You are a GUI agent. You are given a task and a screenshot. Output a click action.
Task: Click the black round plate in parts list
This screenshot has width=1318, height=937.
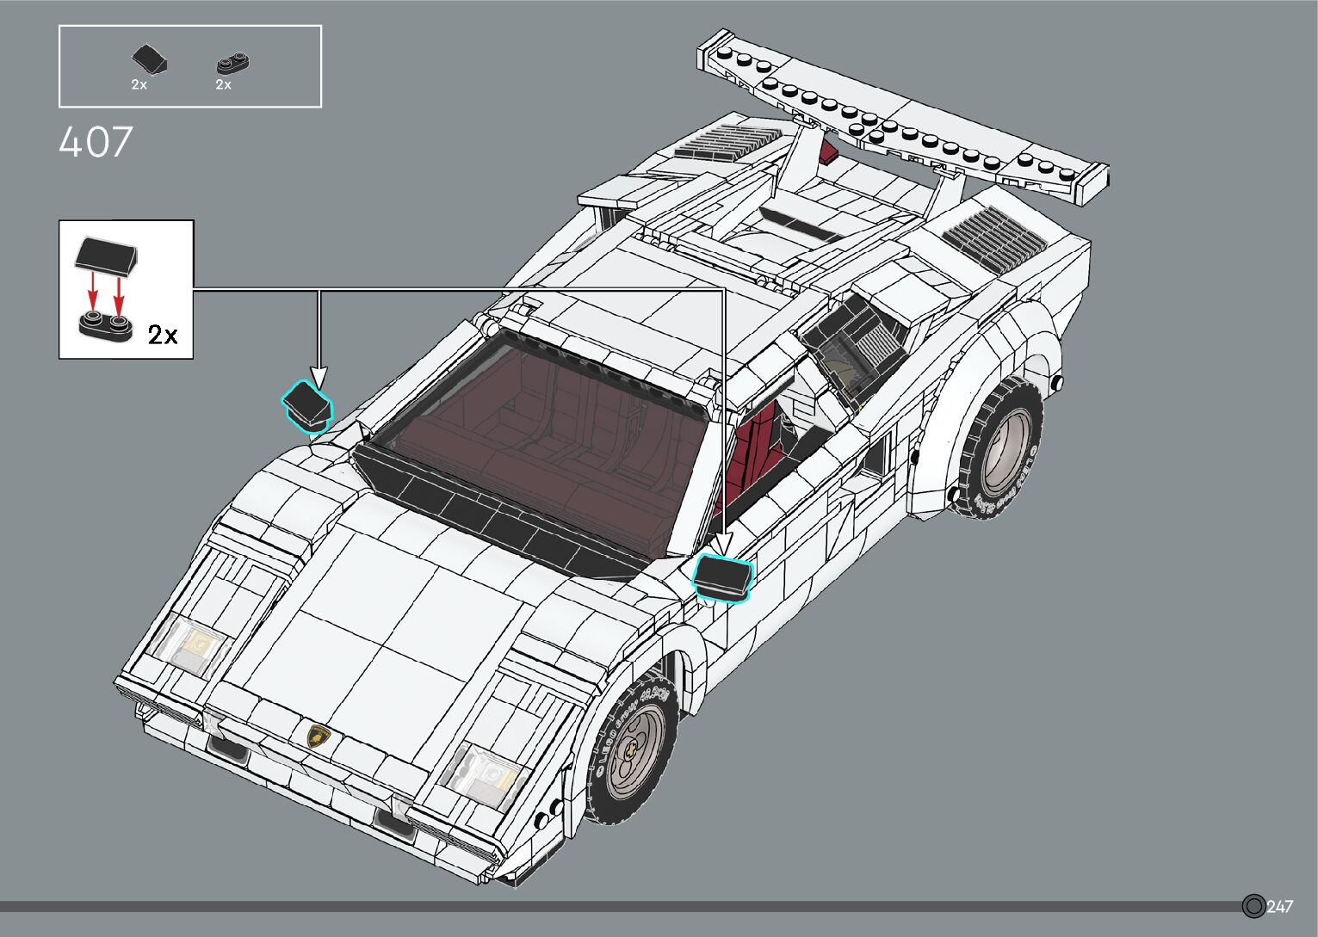coord(232,63)
